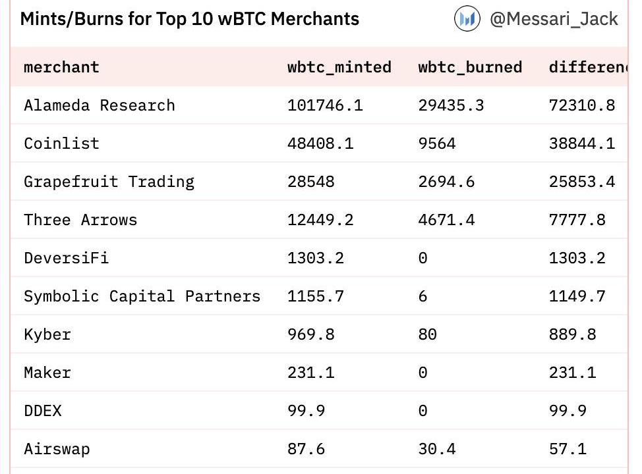
Task: Click the Messari logo icon
Action: pyautogui.click(x=467, y=19)
